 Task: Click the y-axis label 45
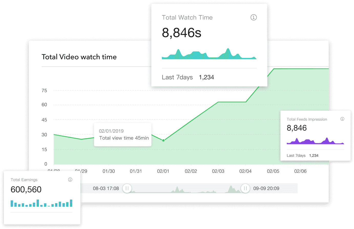44,120
